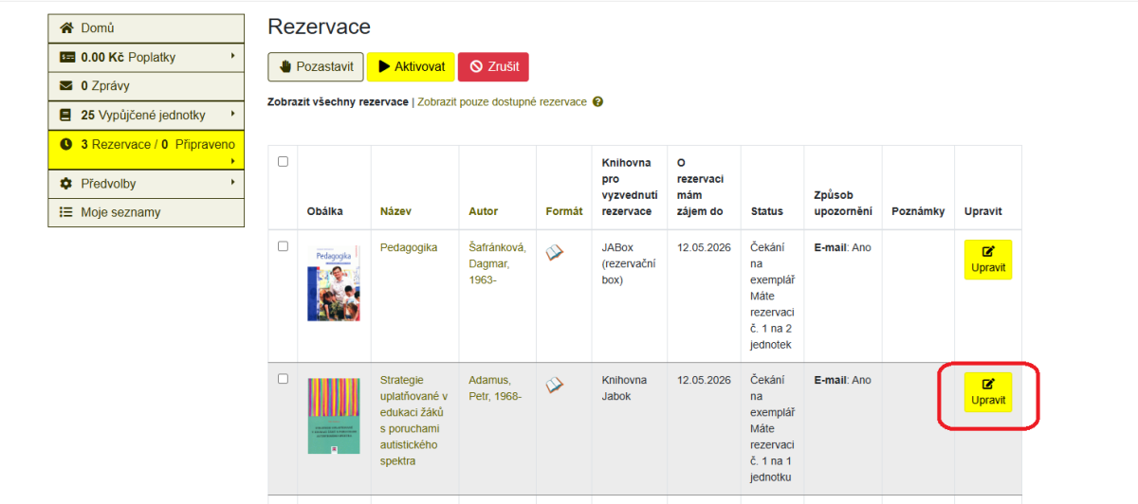The image size is (1138, 504).
Task: Click gear icon beside Předvolby
Action: 66,183
